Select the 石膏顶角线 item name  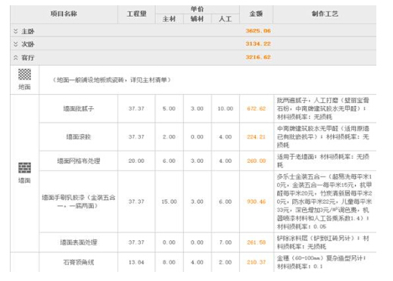click(x=79, y=262)
